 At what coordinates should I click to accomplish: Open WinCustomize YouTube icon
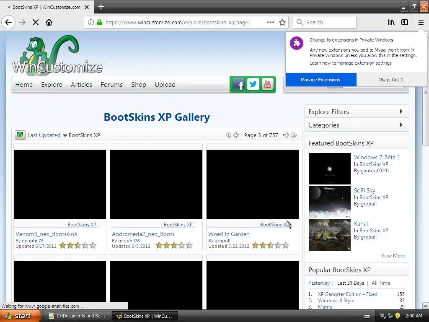pyautogui.click(x=267, y=84)
